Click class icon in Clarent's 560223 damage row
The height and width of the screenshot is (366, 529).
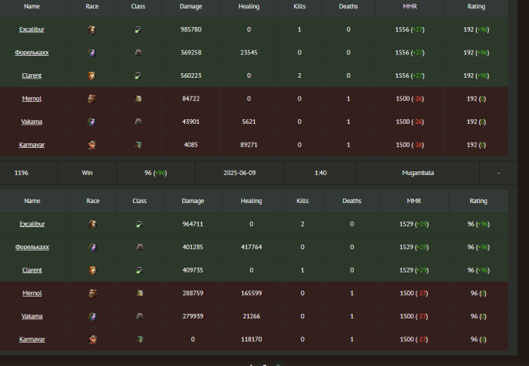click(138, 76)
